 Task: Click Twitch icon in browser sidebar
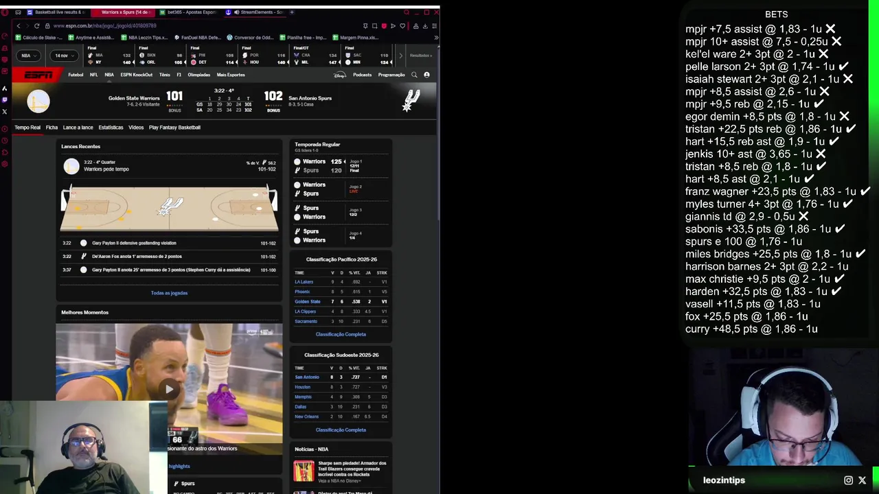[5, 99]
